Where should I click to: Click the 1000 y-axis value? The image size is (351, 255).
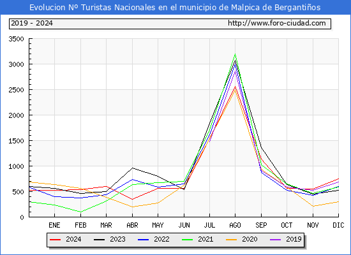16,166
